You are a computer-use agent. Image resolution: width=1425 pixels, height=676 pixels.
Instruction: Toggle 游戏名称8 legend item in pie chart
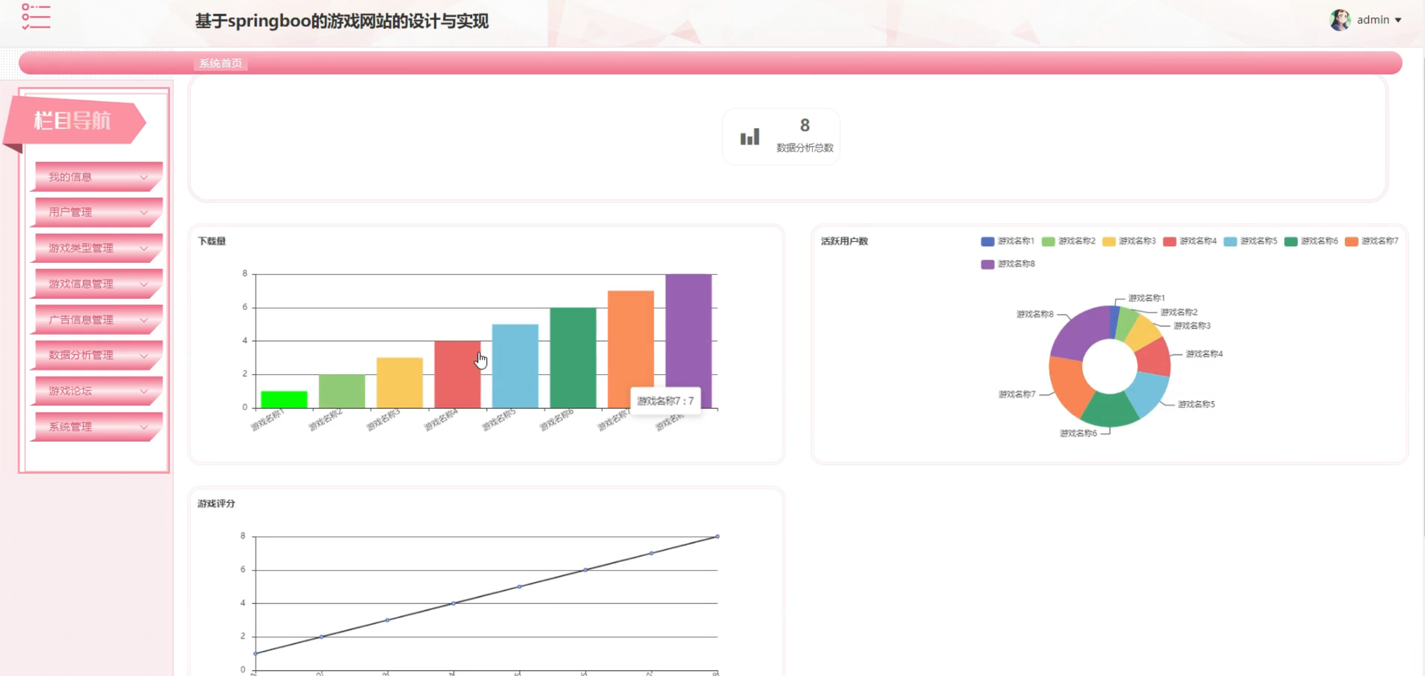tap(1008, 264)
